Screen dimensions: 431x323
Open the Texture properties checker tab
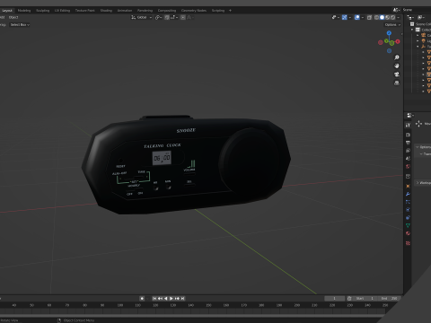(408, 243)
